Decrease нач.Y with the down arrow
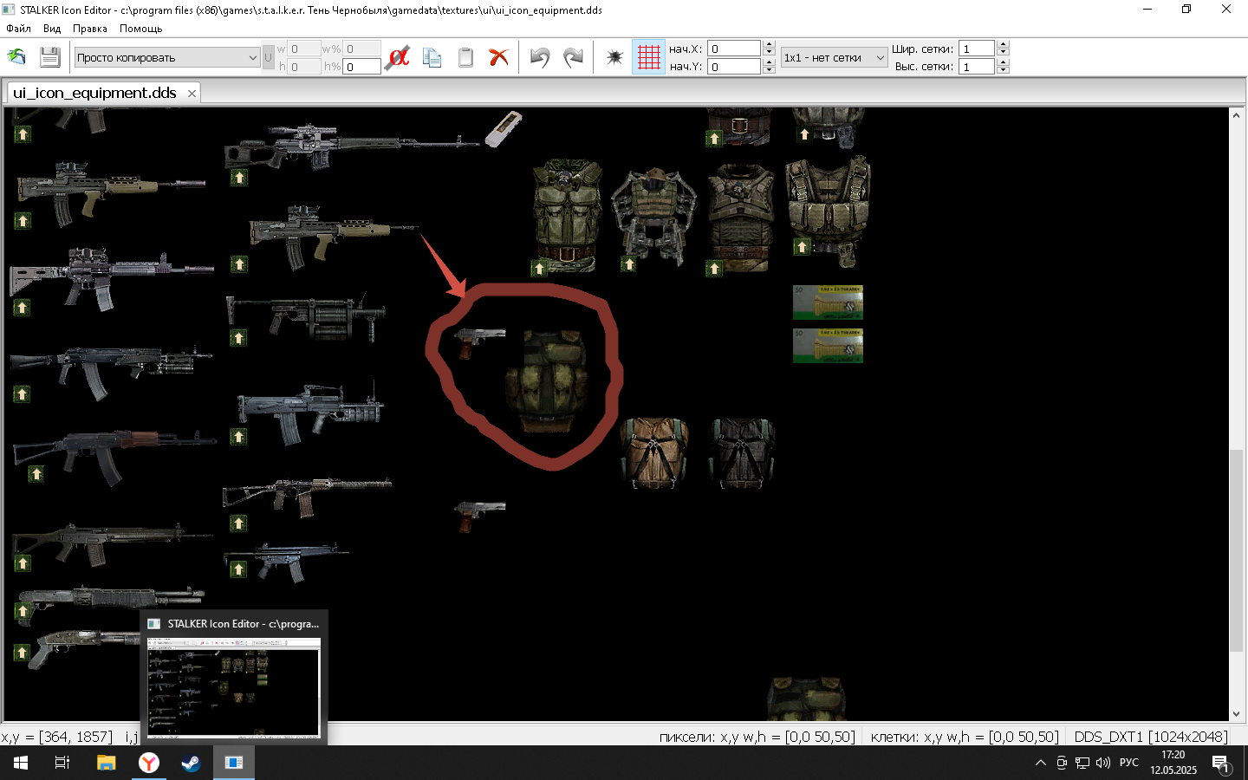Screen dimensions: 1248x780 pos(769,70)
